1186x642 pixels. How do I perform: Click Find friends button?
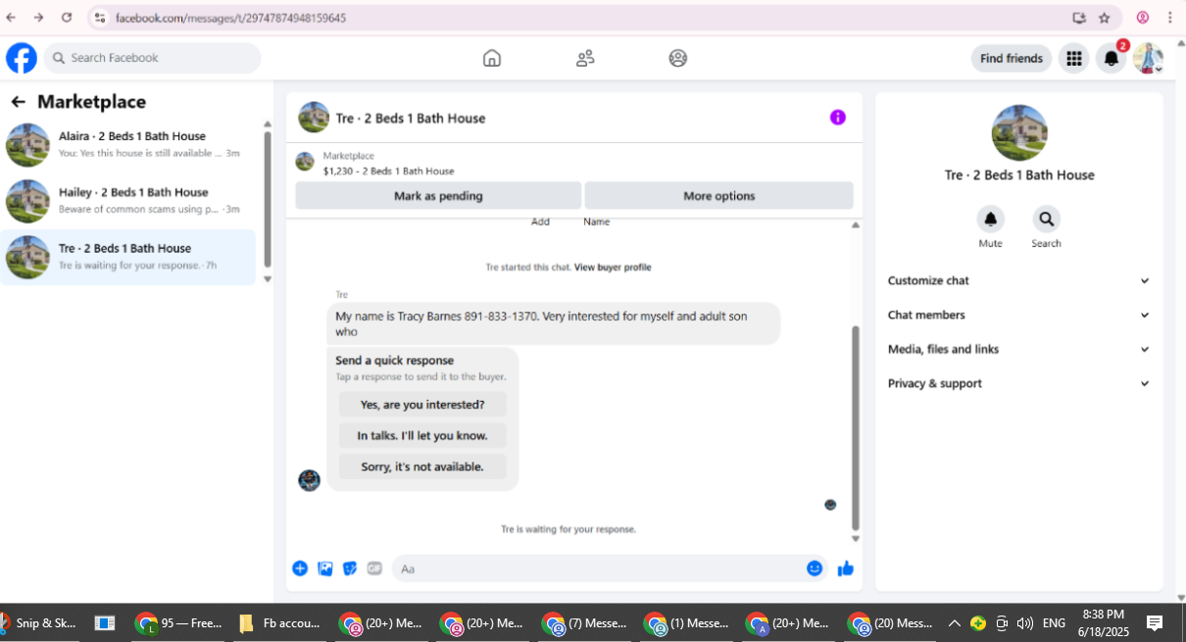coord(1012,59)
